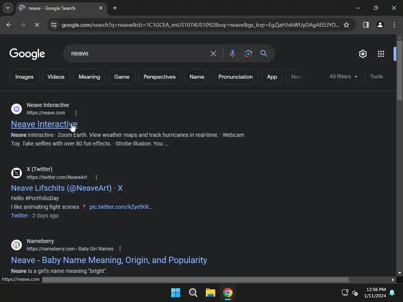Open the taskbar clock showing 12:56 PM
This screenshot has width=403, height=302.
click(x=375, y=293)
